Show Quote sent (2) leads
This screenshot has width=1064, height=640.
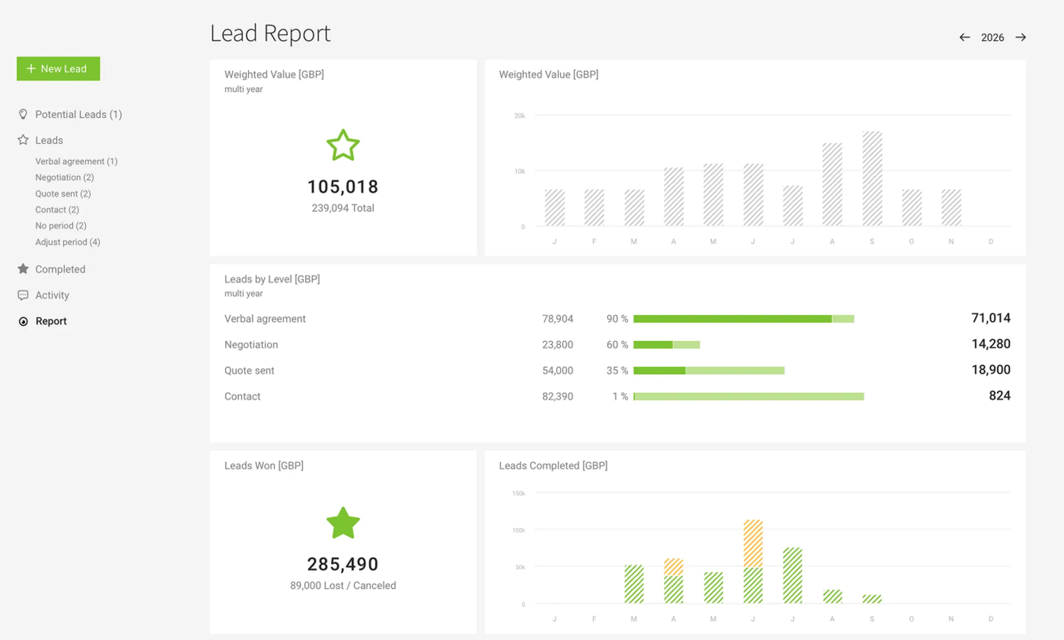click(63, 194)
